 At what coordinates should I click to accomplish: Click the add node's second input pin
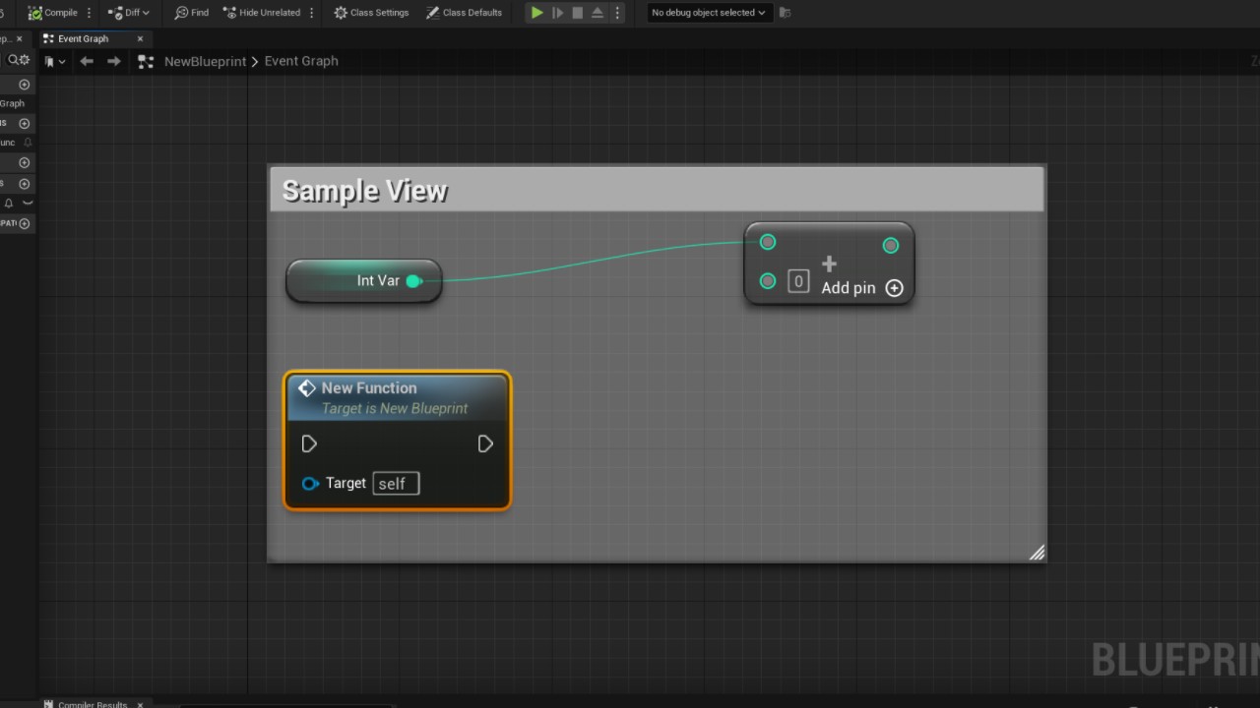point(768,281)
